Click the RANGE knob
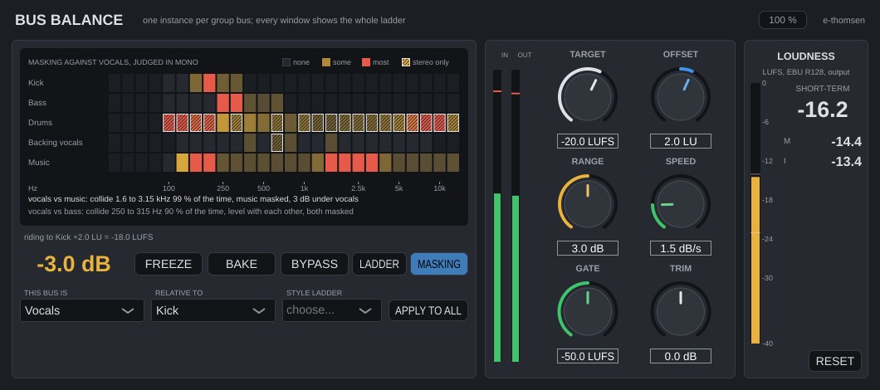The image size is (880, 390). click(588, 202)
